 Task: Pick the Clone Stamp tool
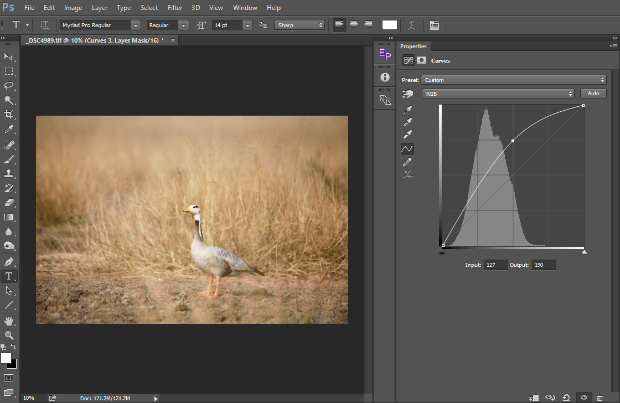9,174
